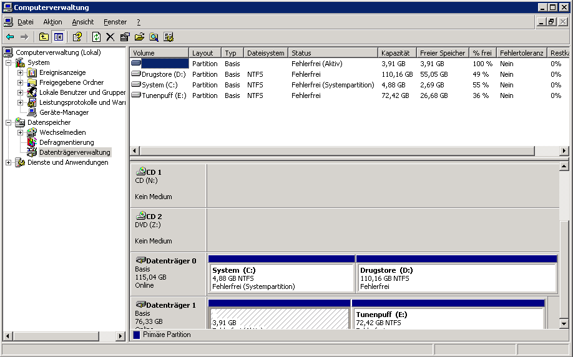This screenshot has height=357, width=573.
Task: Click the Back arrow toolbar icon
Action: 10,37
